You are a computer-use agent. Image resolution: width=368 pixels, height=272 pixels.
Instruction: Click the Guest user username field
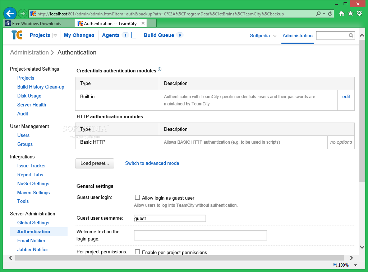pyautogui.click(x=170, y=218)
